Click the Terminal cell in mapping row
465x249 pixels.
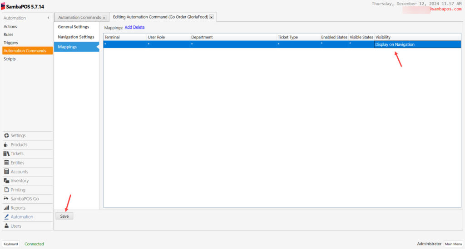coord(125,44)
